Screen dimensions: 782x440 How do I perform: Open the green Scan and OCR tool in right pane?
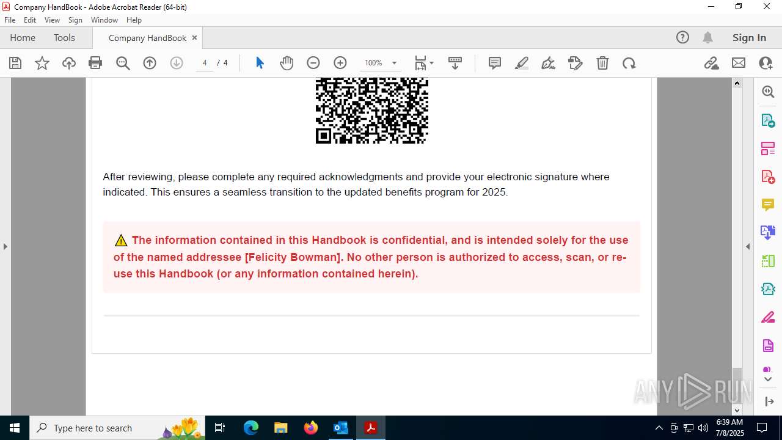point(768,261)
